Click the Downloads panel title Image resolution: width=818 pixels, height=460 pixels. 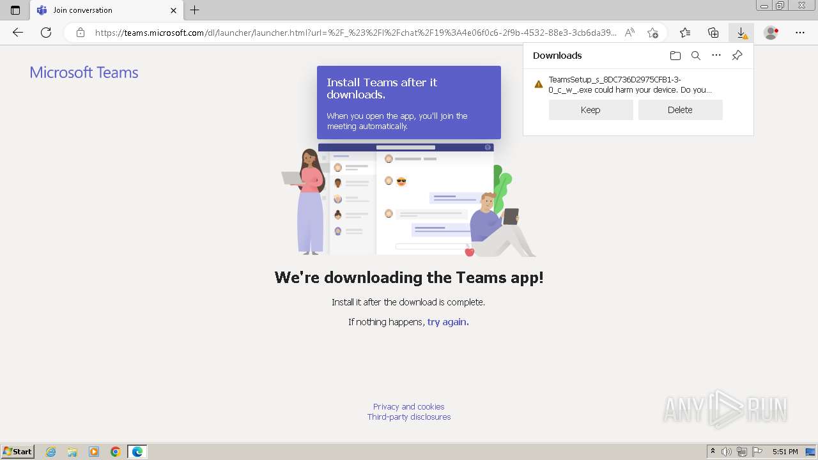click(557, 56)
